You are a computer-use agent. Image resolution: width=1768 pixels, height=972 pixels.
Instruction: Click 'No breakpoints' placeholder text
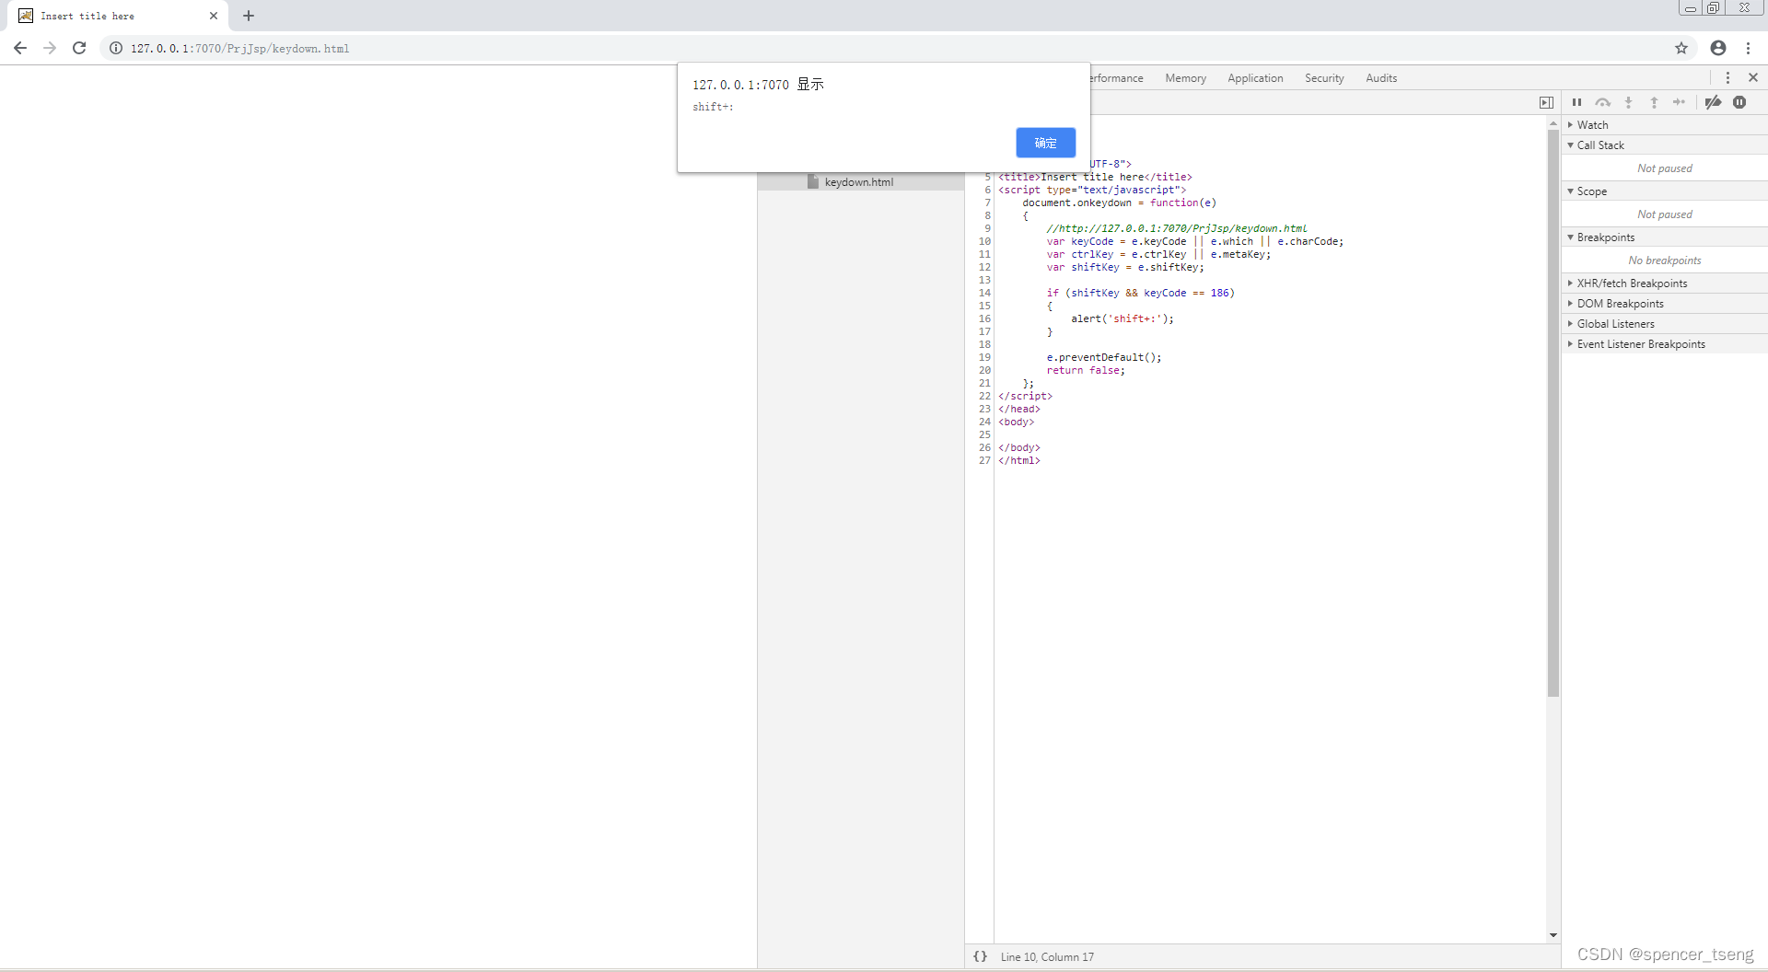pos(1665,260)
